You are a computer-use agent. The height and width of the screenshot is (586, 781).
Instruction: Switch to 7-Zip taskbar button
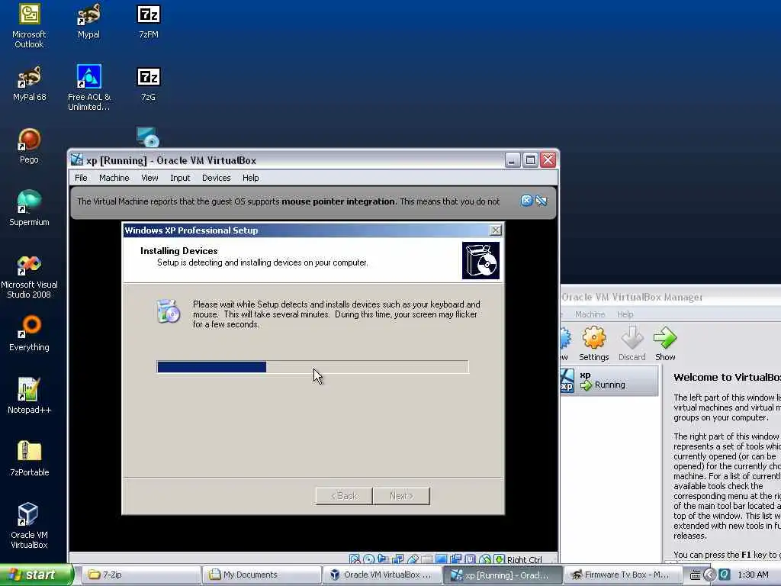coord(140,575)
